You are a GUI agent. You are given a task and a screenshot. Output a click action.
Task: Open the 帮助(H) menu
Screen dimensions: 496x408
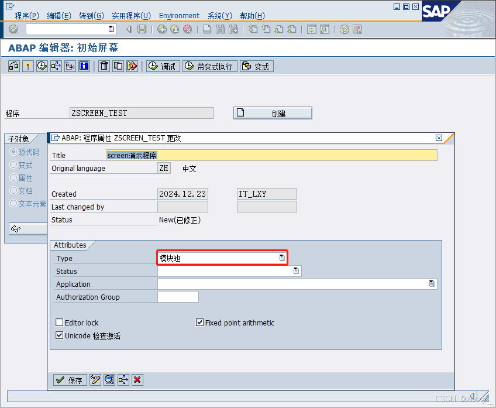click(x=253, y=16)
